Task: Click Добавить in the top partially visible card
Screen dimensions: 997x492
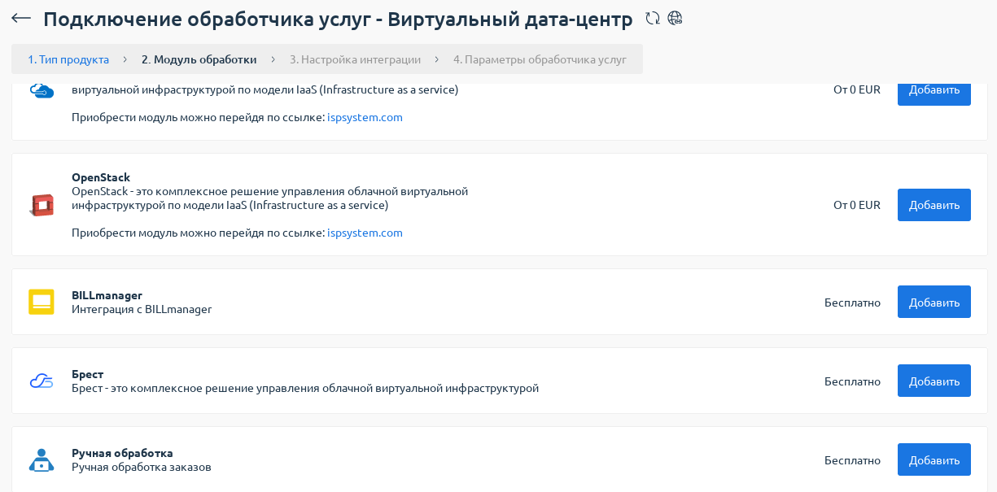Action: [934, 93]
